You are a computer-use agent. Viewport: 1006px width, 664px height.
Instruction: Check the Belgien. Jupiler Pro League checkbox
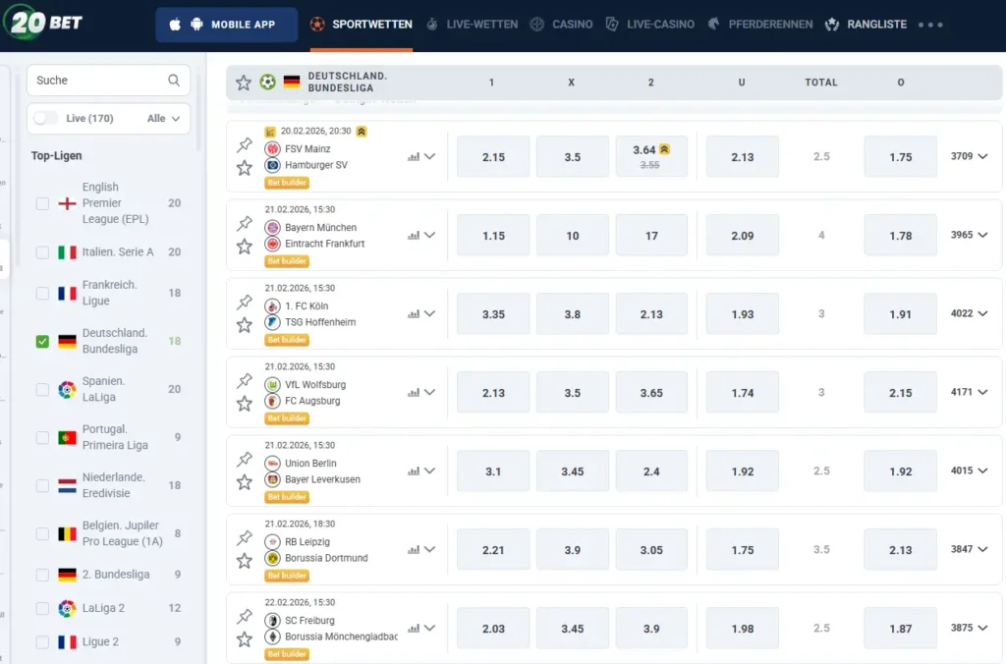(42, 533)
